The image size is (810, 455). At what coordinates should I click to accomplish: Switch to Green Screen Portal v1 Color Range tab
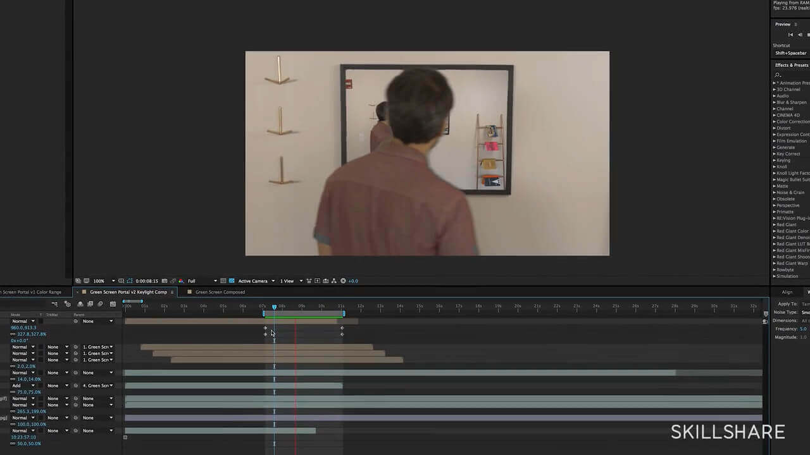(x=32, y=292)
